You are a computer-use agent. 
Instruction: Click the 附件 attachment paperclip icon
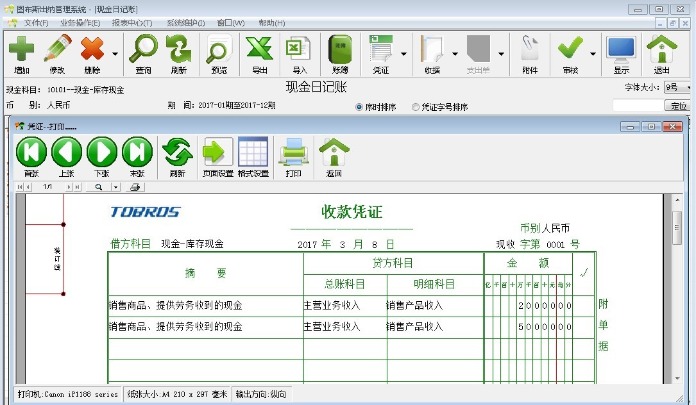(530, 49)
